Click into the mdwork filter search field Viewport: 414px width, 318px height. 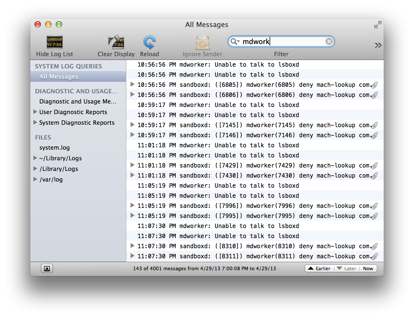click(281, 41)
